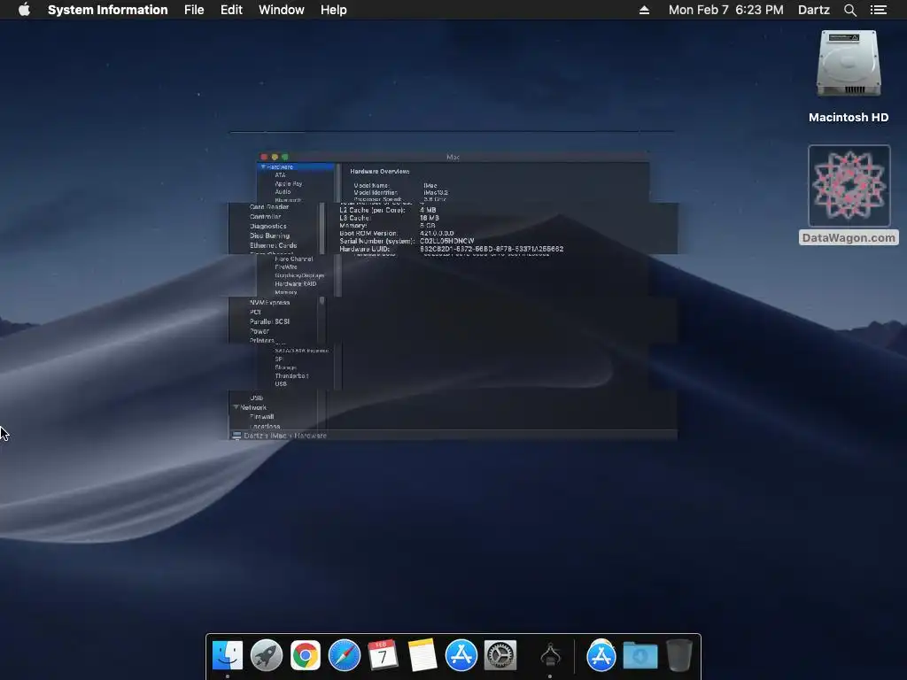Open the System Information app menu
Screen dimensions: 907x680
(x=107, y=10)
